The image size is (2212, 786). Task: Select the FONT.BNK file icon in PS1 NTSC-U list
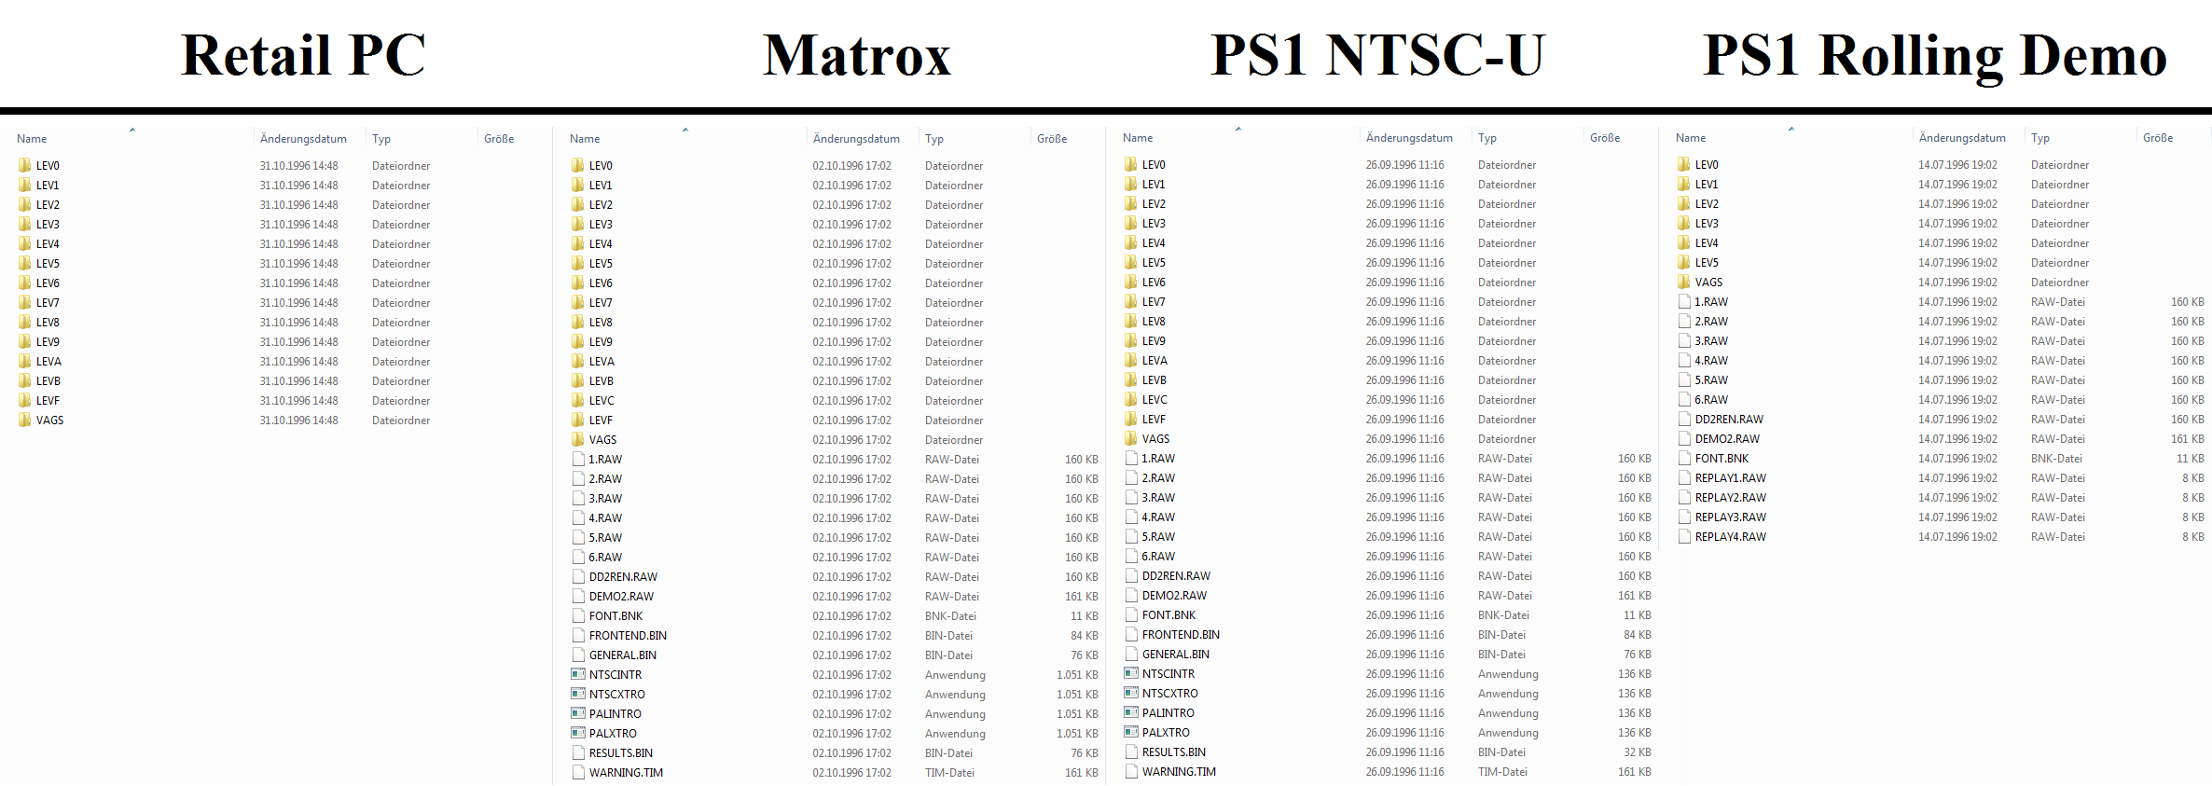pos(1131,615)
